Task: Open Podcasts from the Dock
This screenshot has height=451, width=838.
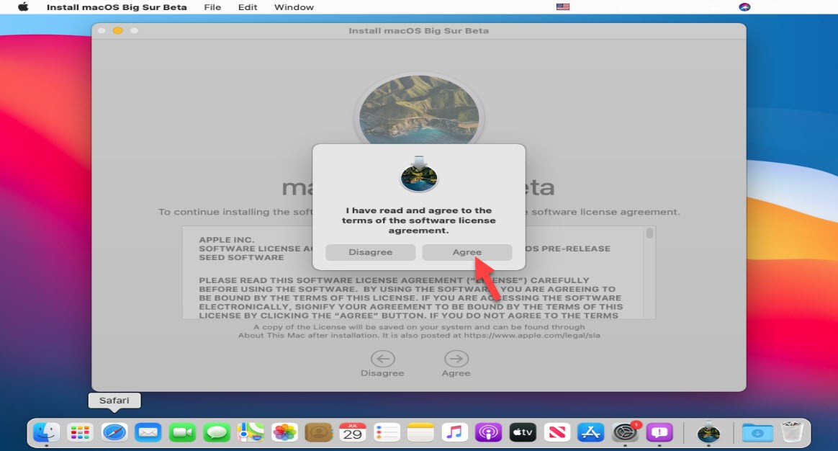Action: (489, 432)
